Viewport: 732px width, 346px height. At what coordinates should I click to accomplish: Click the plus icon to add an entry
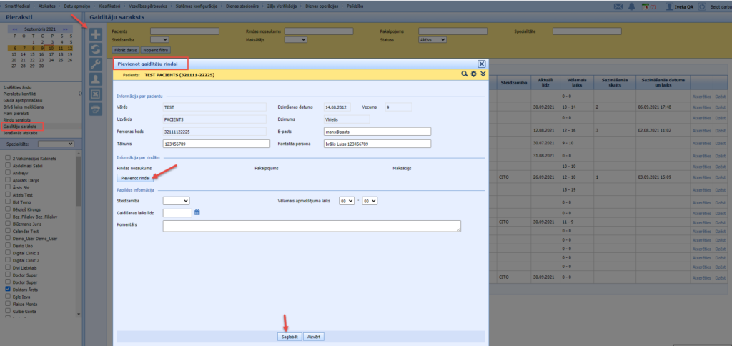(96, 34)
